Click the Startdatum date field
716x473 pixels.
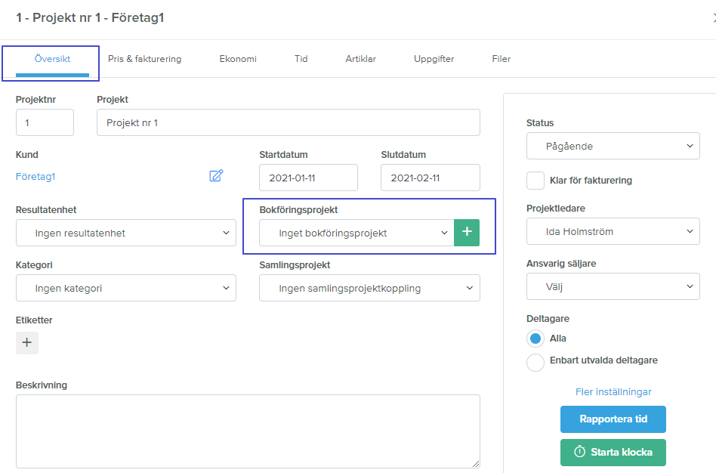[x=308, y=178]
